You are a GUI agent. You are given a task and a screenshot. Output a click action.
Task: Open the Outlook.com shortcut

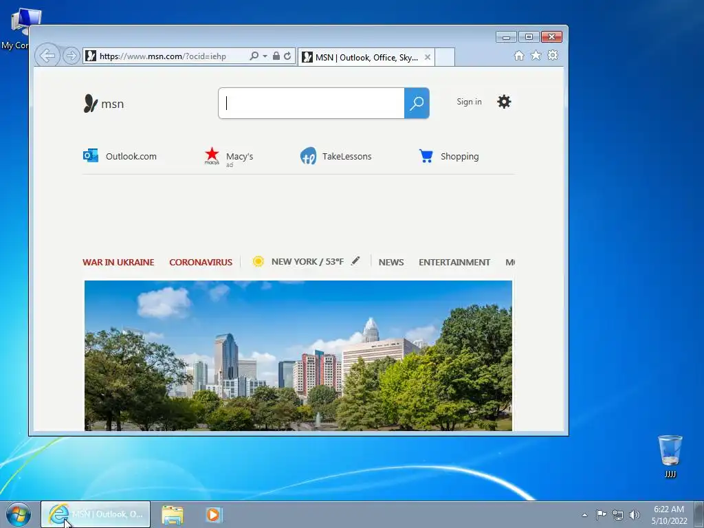point(120,156)
